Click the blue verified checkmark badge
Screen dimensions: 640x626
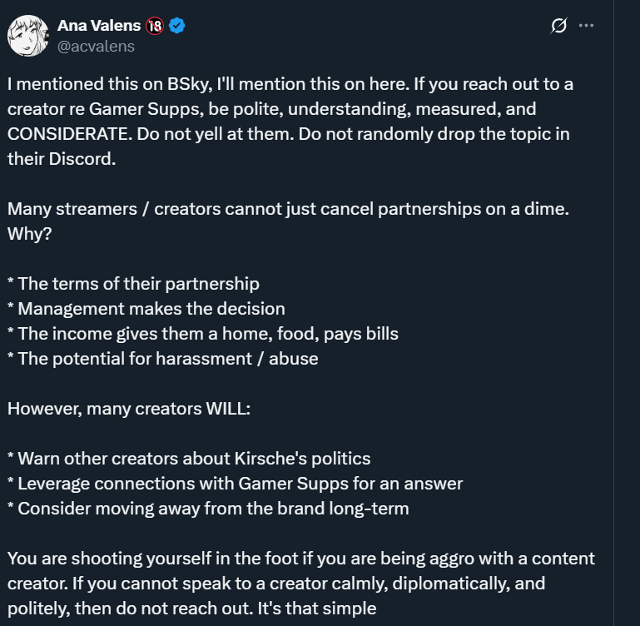click(x=176, y=26)
